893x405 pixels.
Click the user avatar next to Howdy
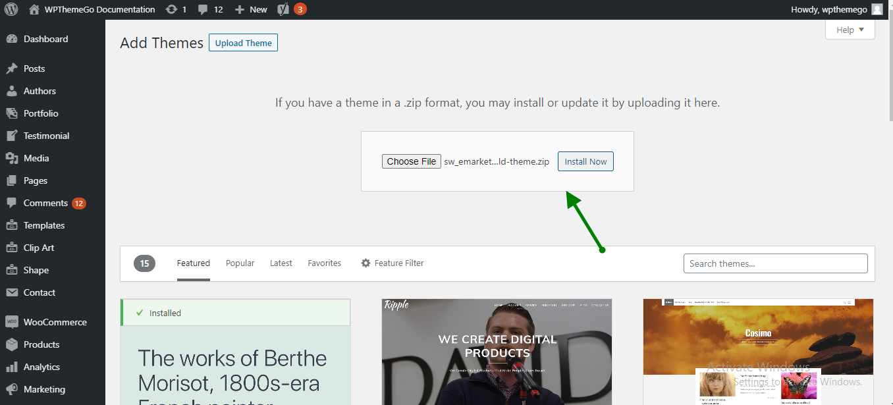(x=877, y=10)
